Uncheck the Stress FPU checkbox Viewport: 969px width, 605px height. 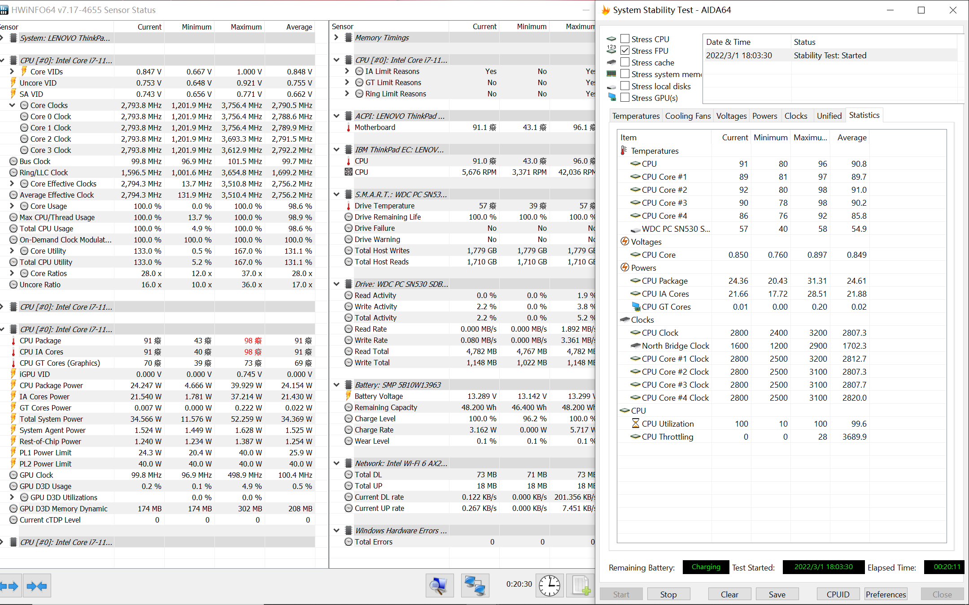tap(625, 51)
